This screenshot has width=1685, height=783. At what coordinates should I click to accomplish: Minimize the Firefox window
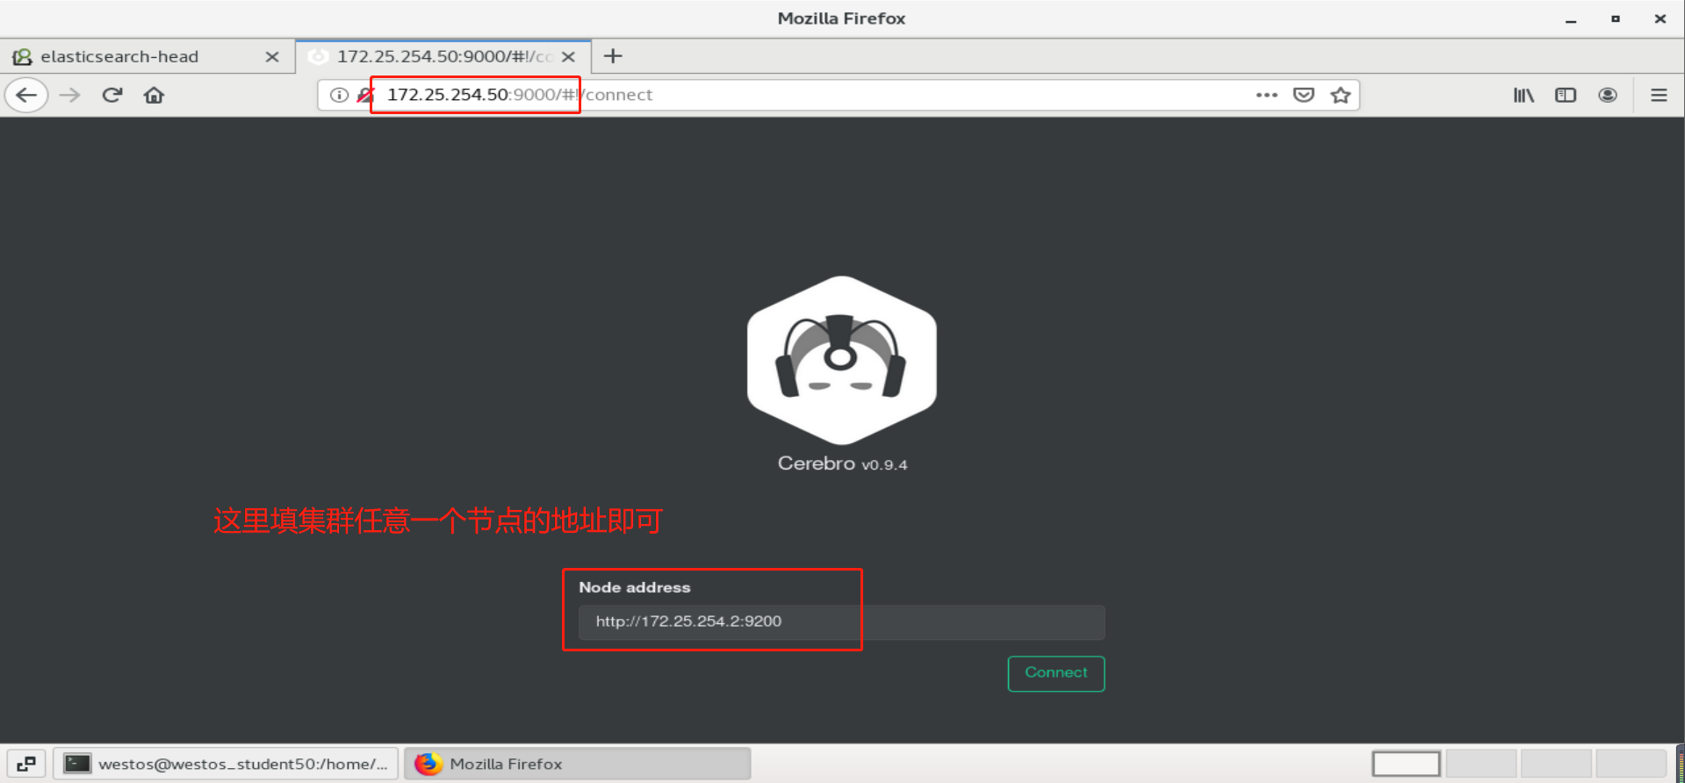[x=1571, y=19]
